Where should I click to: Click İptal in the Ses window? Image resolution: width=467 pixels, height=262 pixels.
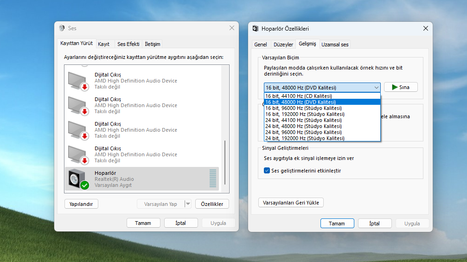click(x=181, y=223)
